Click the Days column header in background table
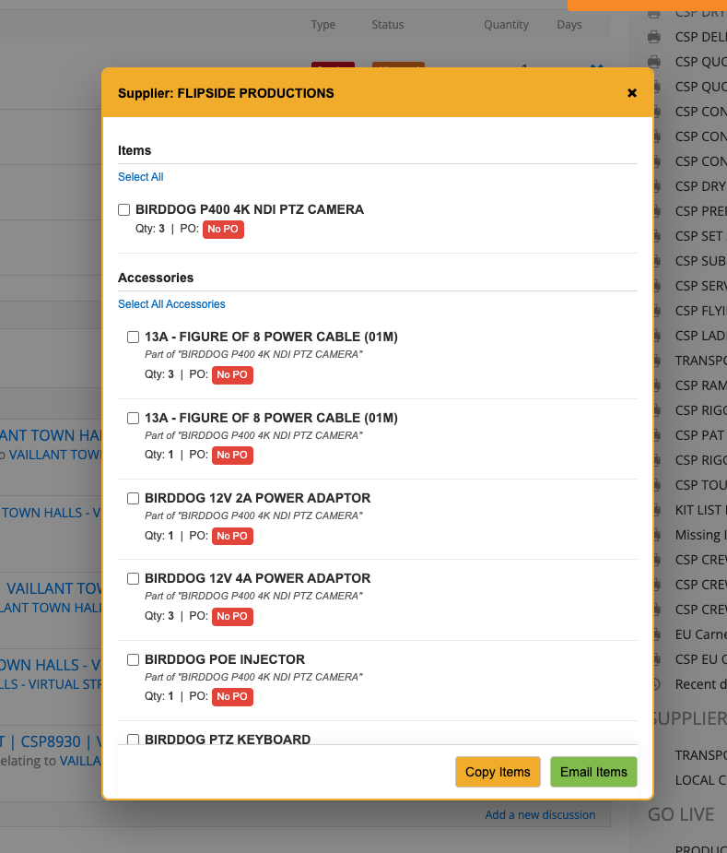The height and width of the screenshot is (853, 727). [569, 25]
